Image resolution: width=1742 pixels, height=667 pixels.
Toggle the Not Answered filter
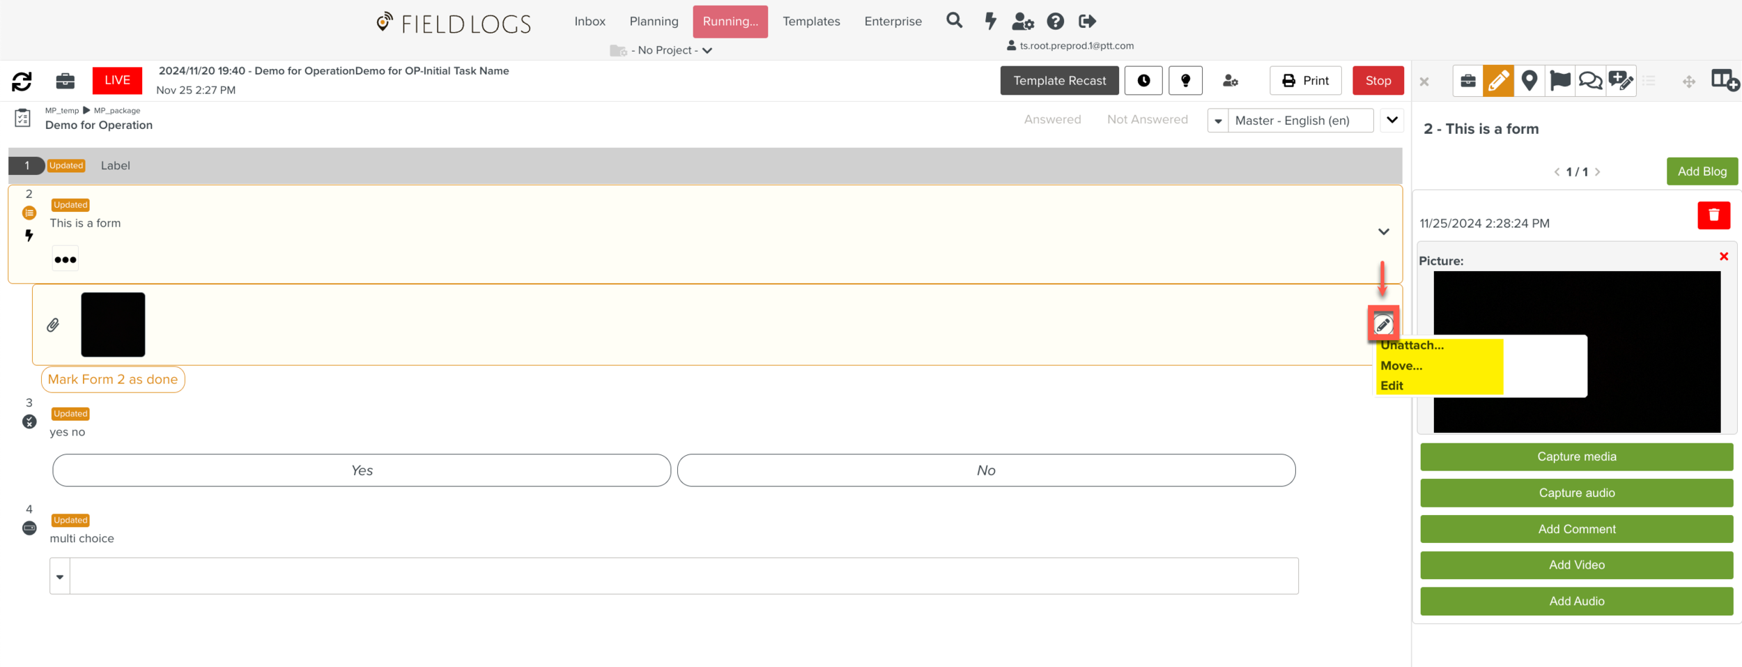pos(1147,120)
